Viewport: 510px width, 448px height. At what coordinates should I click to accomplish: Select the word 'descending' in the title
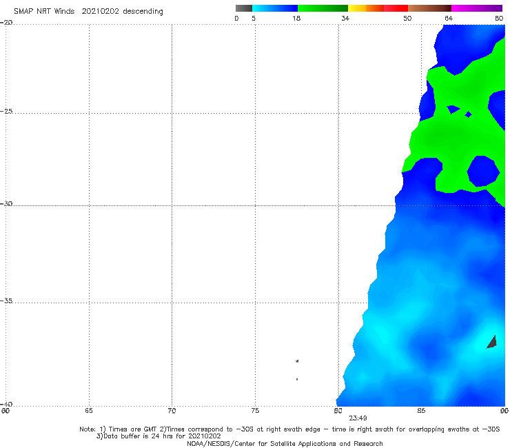(x=143, y=12)
